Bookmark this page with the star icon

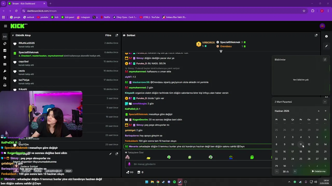pos(304,11)
